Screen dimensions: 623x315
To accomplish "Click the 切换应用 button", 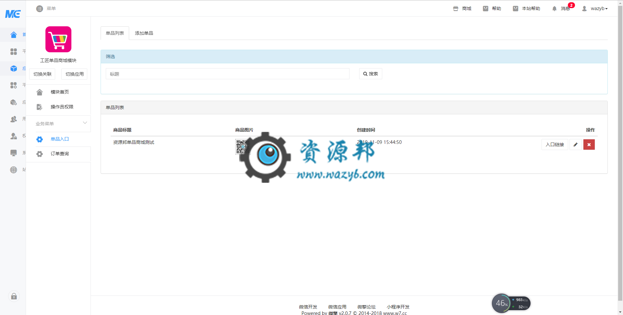I will tap(74, 74).
